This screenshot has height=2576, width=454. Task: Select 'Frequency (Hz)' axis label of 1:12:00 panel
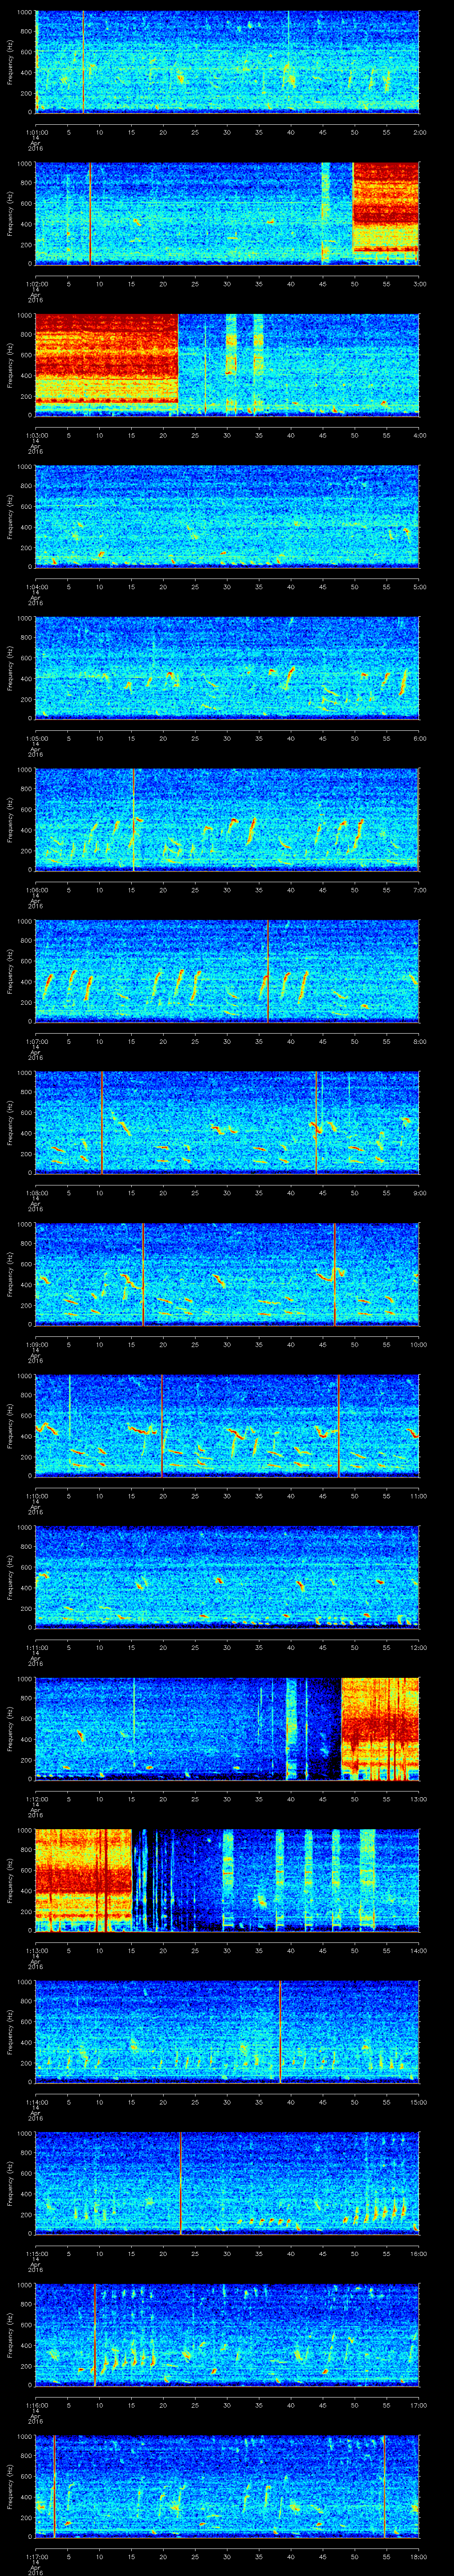point(10,1728)
